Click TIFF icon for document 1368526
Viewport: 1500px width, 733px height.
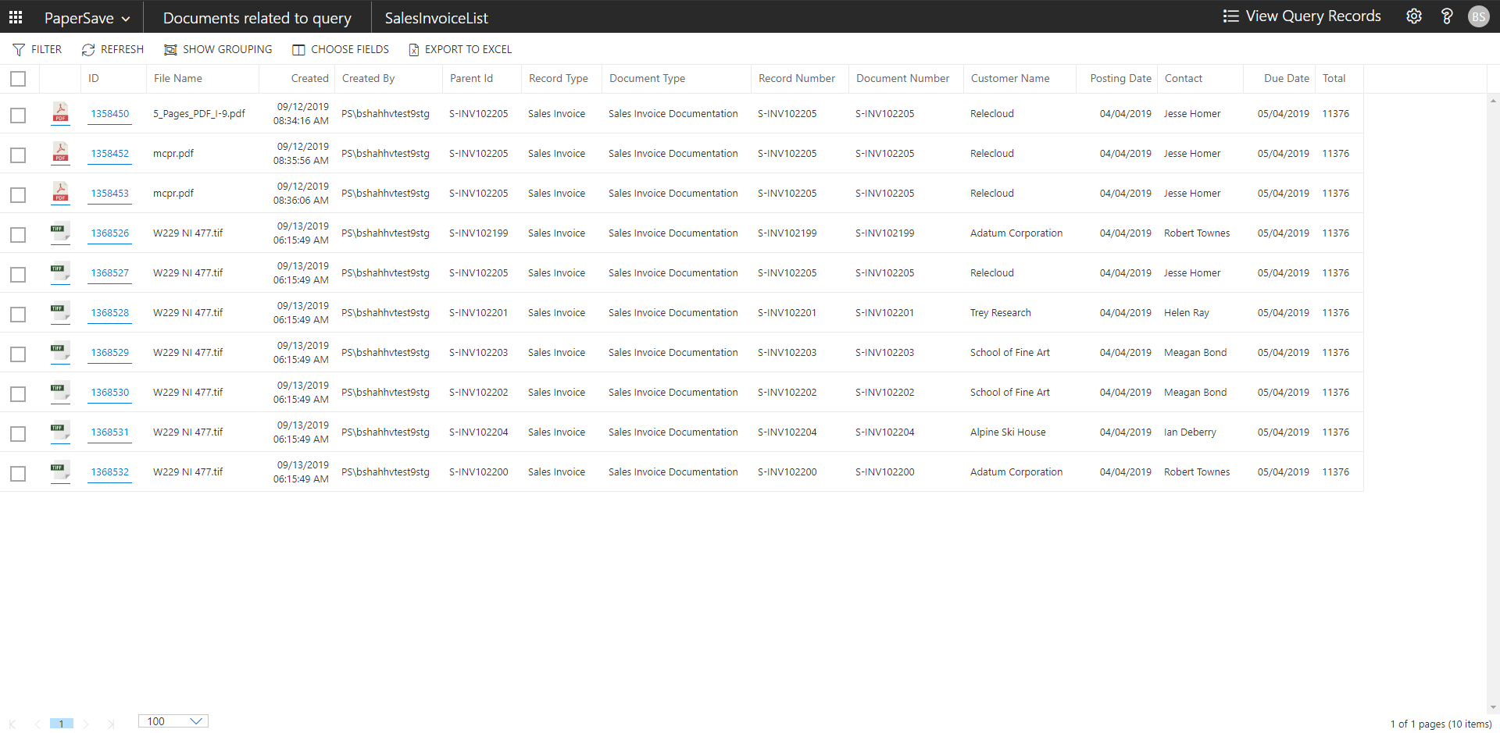pyautogui.click(x=60, y=233)
